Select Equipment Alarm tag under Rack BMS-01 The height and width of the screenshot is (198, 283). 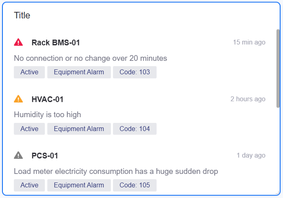click(79, 72)
